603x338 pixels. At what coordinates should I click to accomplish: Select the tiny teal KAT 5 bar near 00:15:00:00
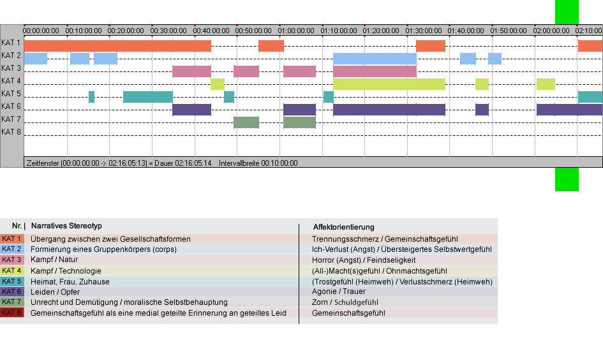(91, 97)
